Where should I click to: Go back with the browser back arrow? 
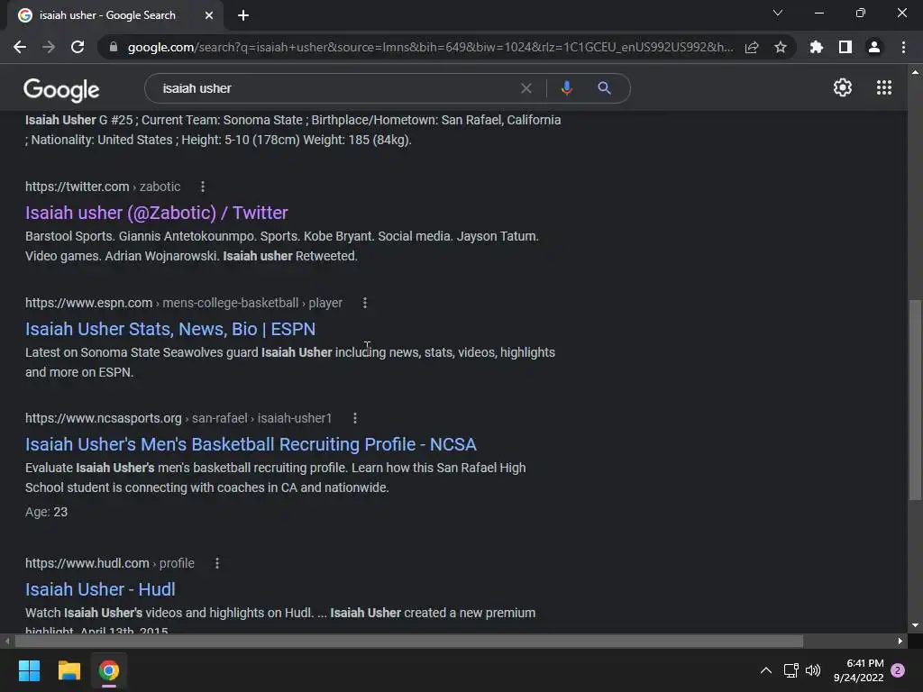coord(20,47)
